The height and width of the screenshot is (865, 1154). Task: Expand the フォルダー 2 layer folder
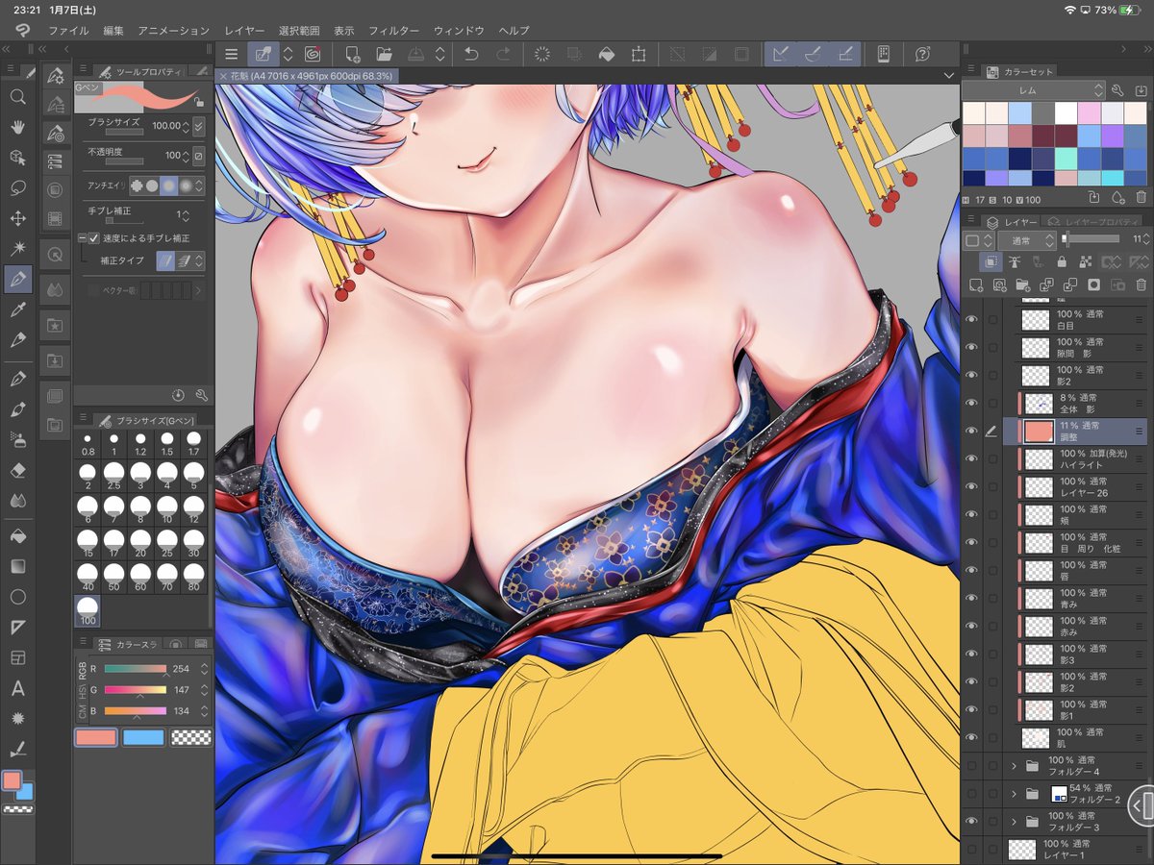click(x=1014, y=794)
